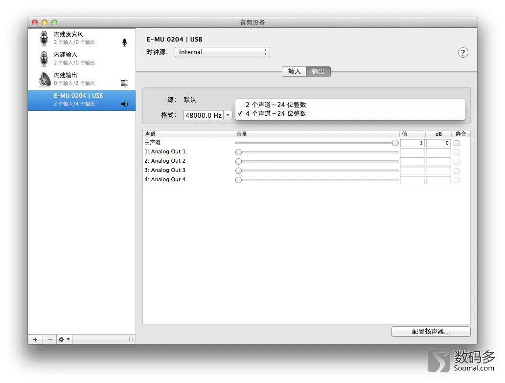Select 内建麦克风 in the device list
Screen dimensions: 505x383
point(82,38)
